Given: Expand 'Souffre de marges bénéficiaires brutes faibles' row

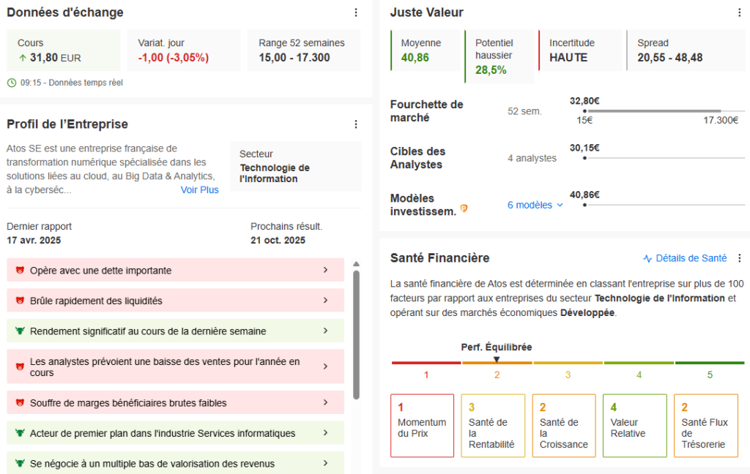Looking at the screenshot, I should 325,403.
